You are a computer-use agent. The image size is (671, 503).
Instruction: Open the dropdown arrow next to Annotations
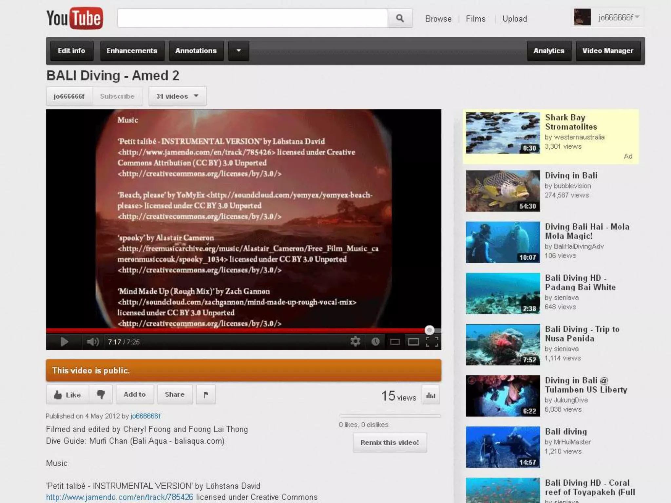pos(239,51)
